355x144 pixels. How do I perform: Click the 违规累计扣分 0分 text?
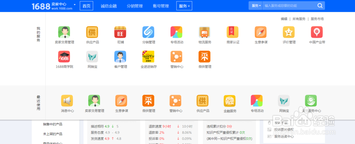click(x=219, y=126)
